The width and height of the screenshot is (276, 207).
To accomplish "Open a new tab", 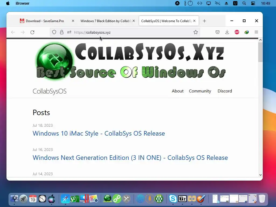I will click(x=204, y=21).
